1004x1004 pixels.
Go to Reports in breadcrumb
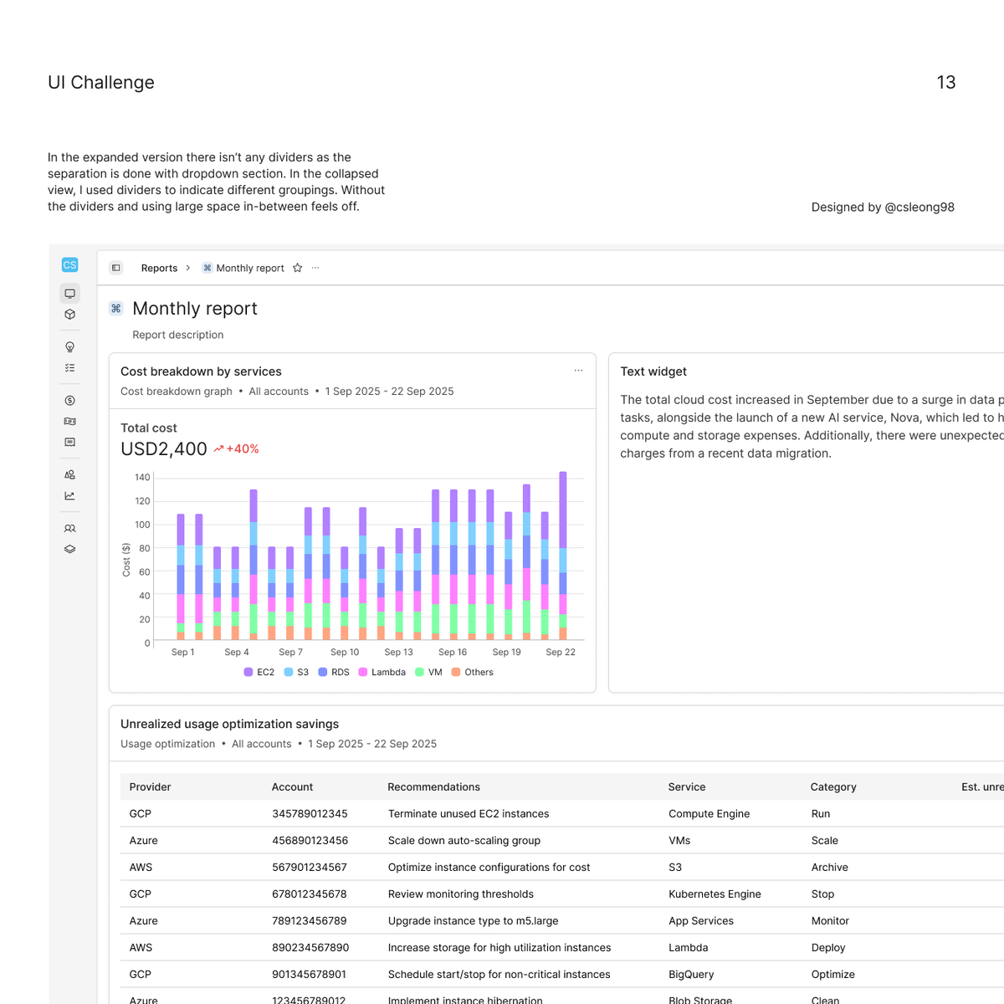(159, 268)
